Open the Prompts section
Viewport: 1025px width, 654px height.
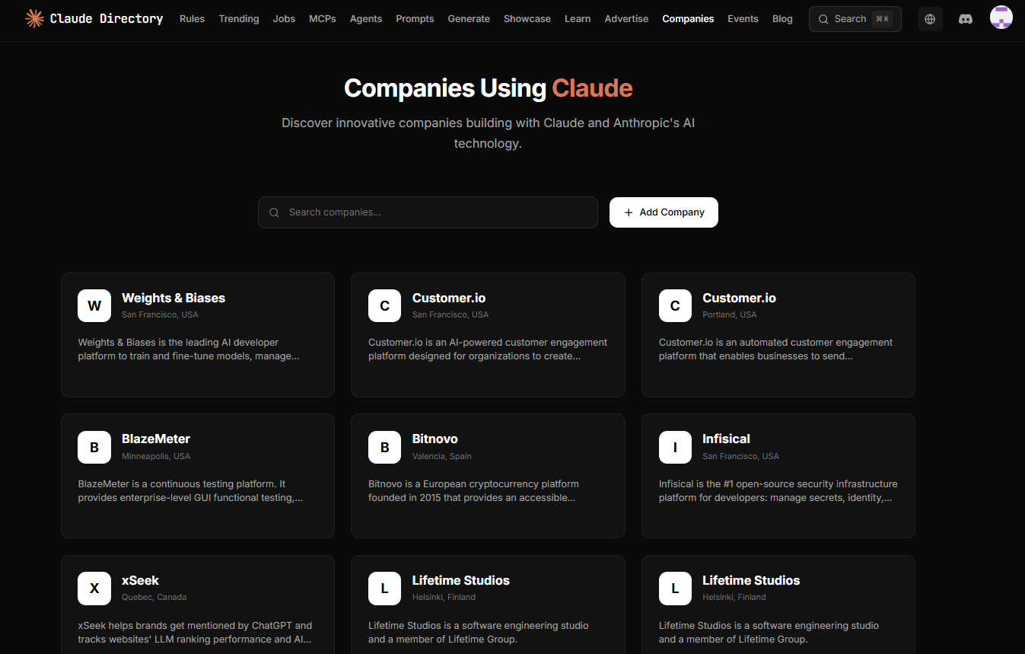[415, 19]
